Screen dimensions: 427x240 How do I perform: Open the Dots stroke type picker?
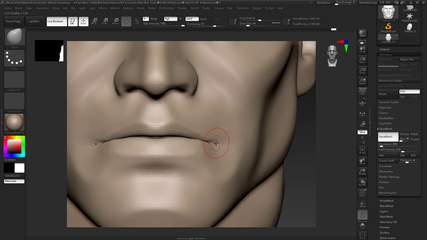click(x=14, y=59)
